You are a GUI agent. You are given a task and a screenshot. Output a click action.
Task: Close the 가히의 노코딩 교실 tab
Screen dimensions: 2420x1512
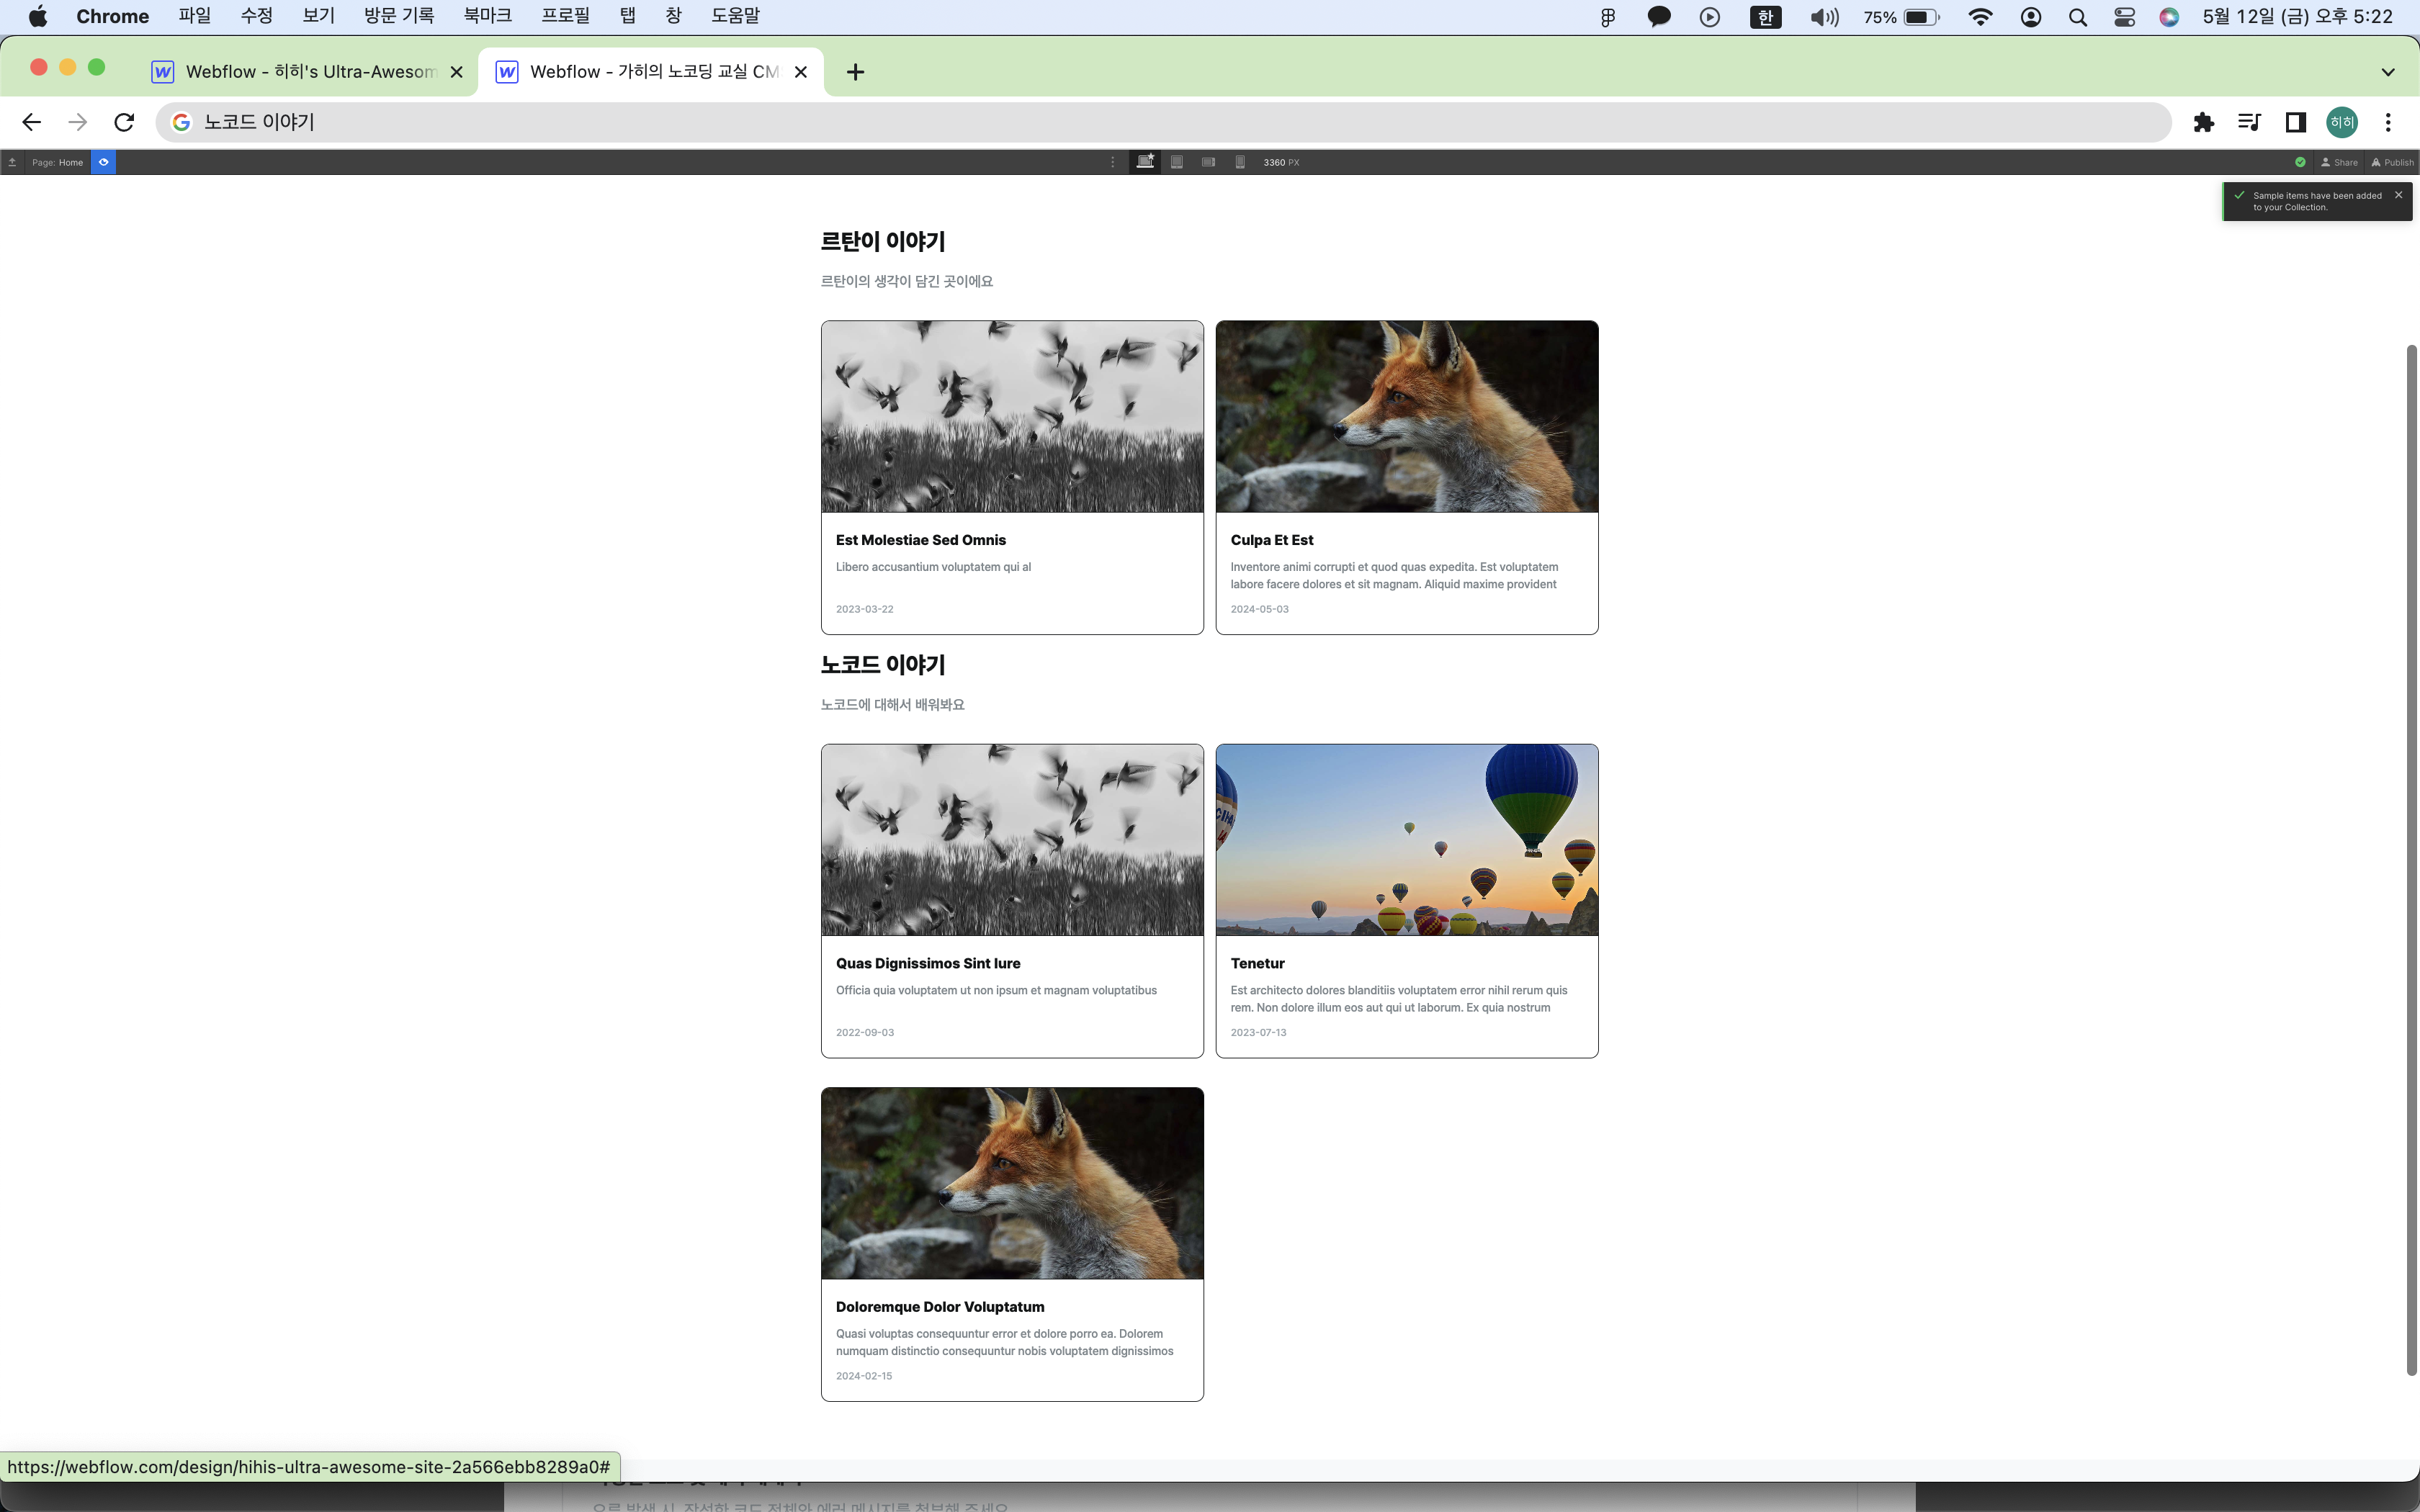coord(800,72)
